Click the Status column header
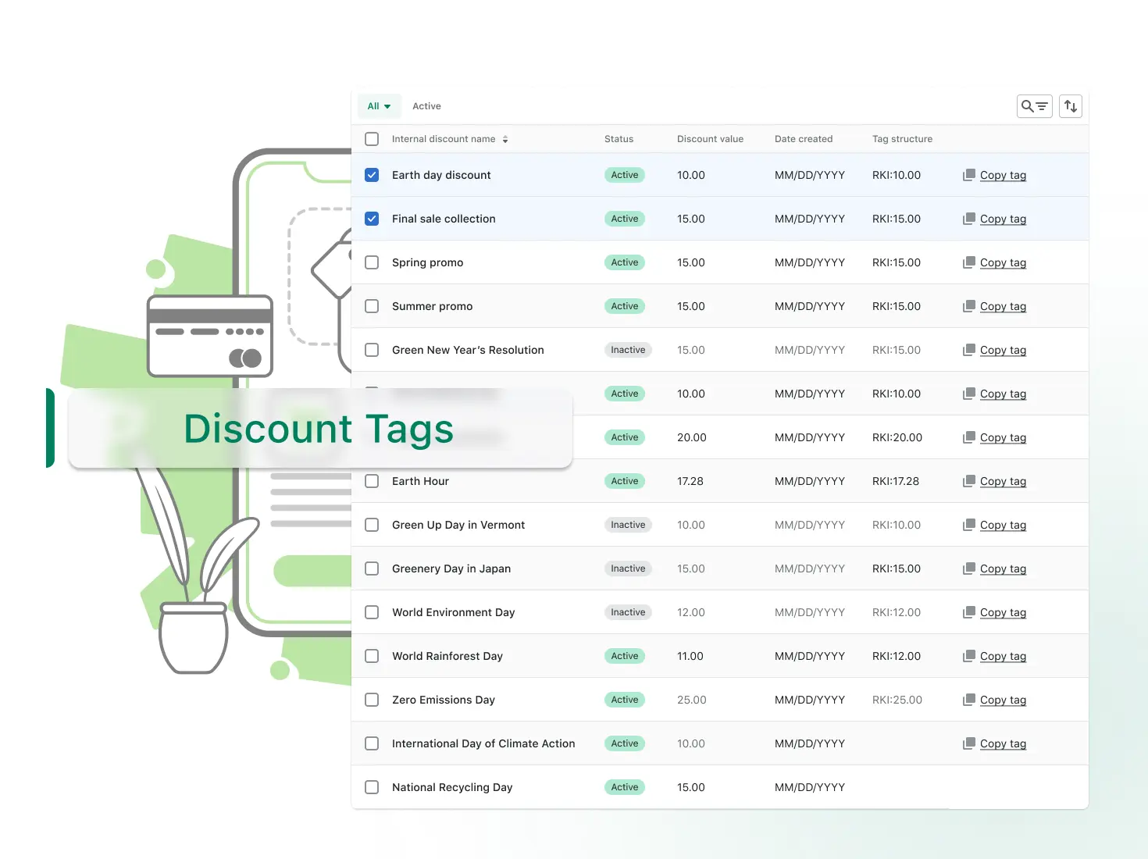1148x859 pixels. [x=619, y=139]
